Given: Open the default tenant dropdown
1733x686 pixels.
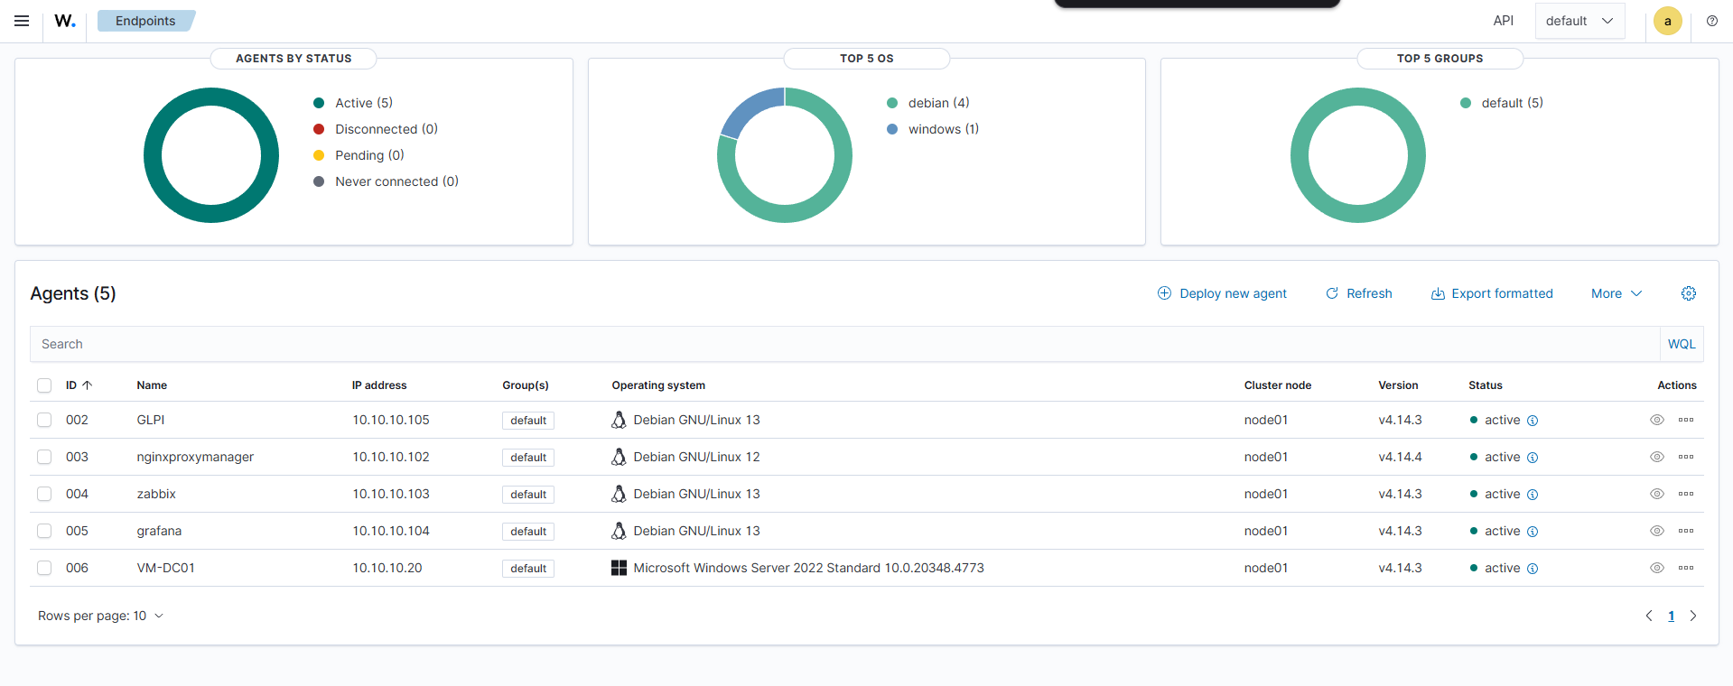Looking at the screenshot, I should [1579, 21].
